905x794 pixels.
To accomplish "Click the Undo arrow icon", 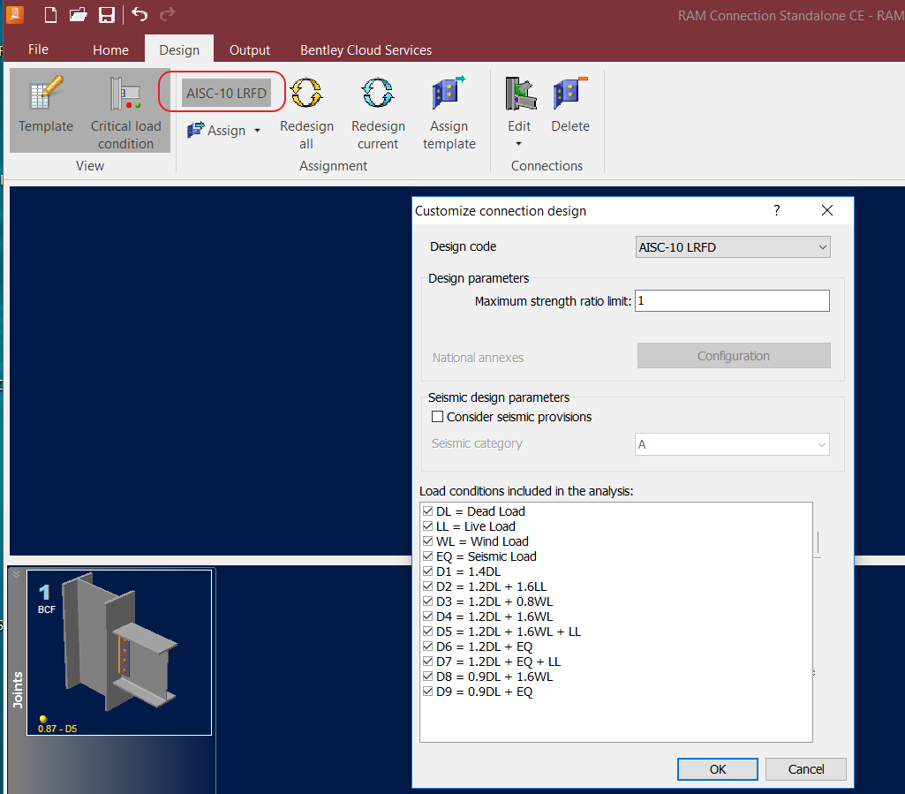I will coord(140,14).
